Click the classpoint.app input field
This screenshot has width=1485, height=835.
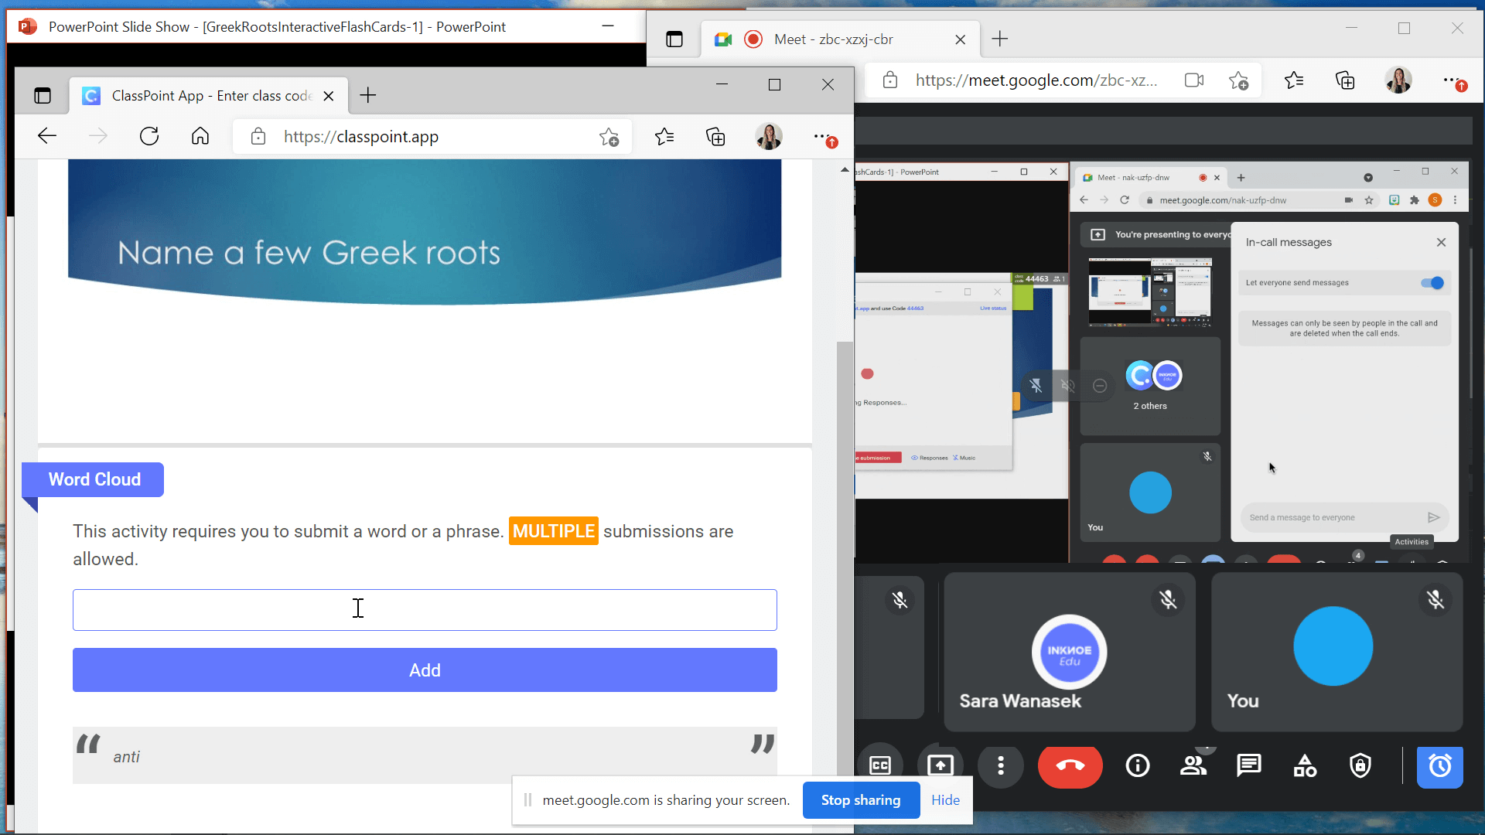point(425,608)
